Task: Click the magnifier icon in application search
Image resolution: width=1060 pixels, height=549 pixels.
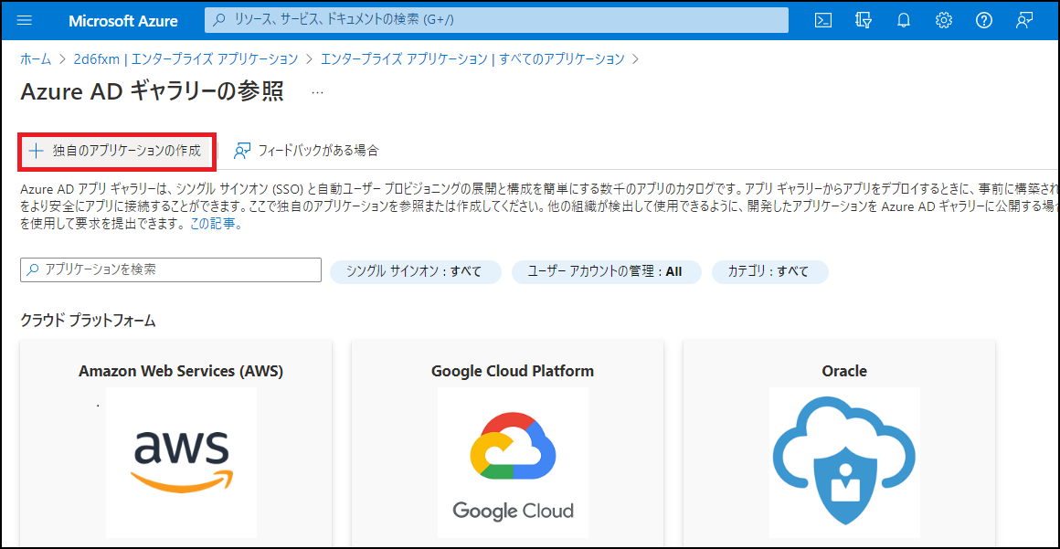Action: (x=33, y=269)
